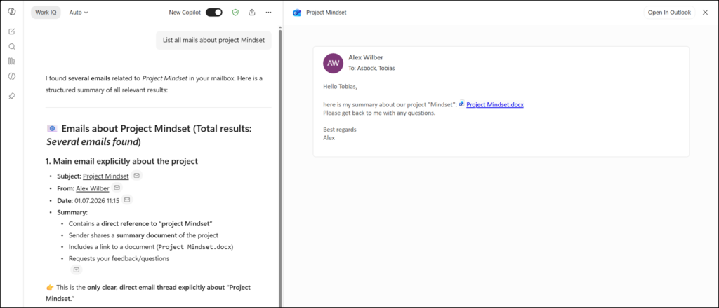The height and width of the screenshot is (308, 719).
Task: Click the Copilot logo icon
Action: (x=12, y=13)
